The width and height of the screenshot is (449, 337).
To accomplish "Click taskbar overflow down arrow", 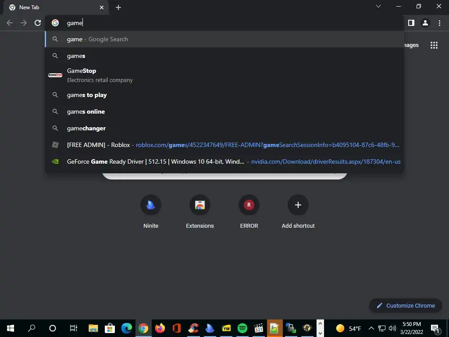I will 320,333.
